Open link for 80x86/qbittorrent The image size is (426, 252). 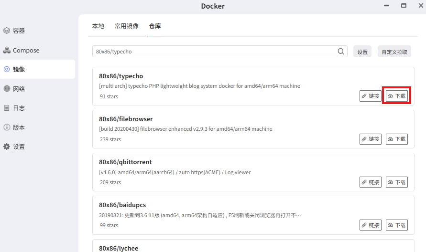pyautogui.click(x=370, y=182)
